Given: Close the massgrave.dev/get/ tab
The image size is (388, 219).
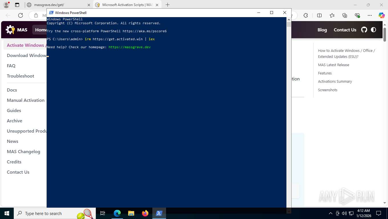Looking at the screenshot, I should [x=88, y=5].
